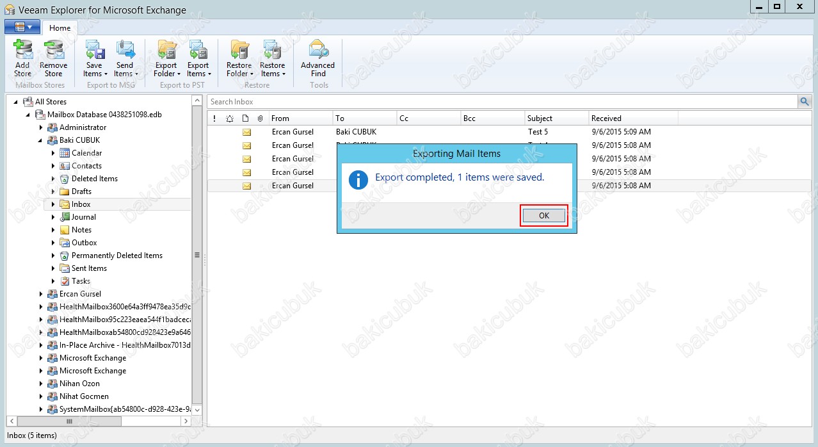The image size is (818, 447).
Task: Click the tree scroll down arrow
Action: [197, 410]
